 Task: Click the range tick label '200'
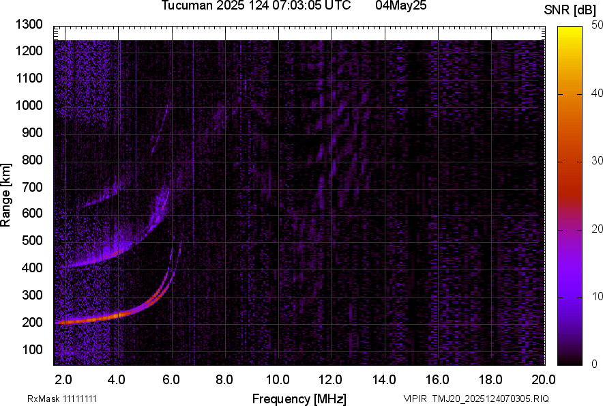tap(32, 322)
